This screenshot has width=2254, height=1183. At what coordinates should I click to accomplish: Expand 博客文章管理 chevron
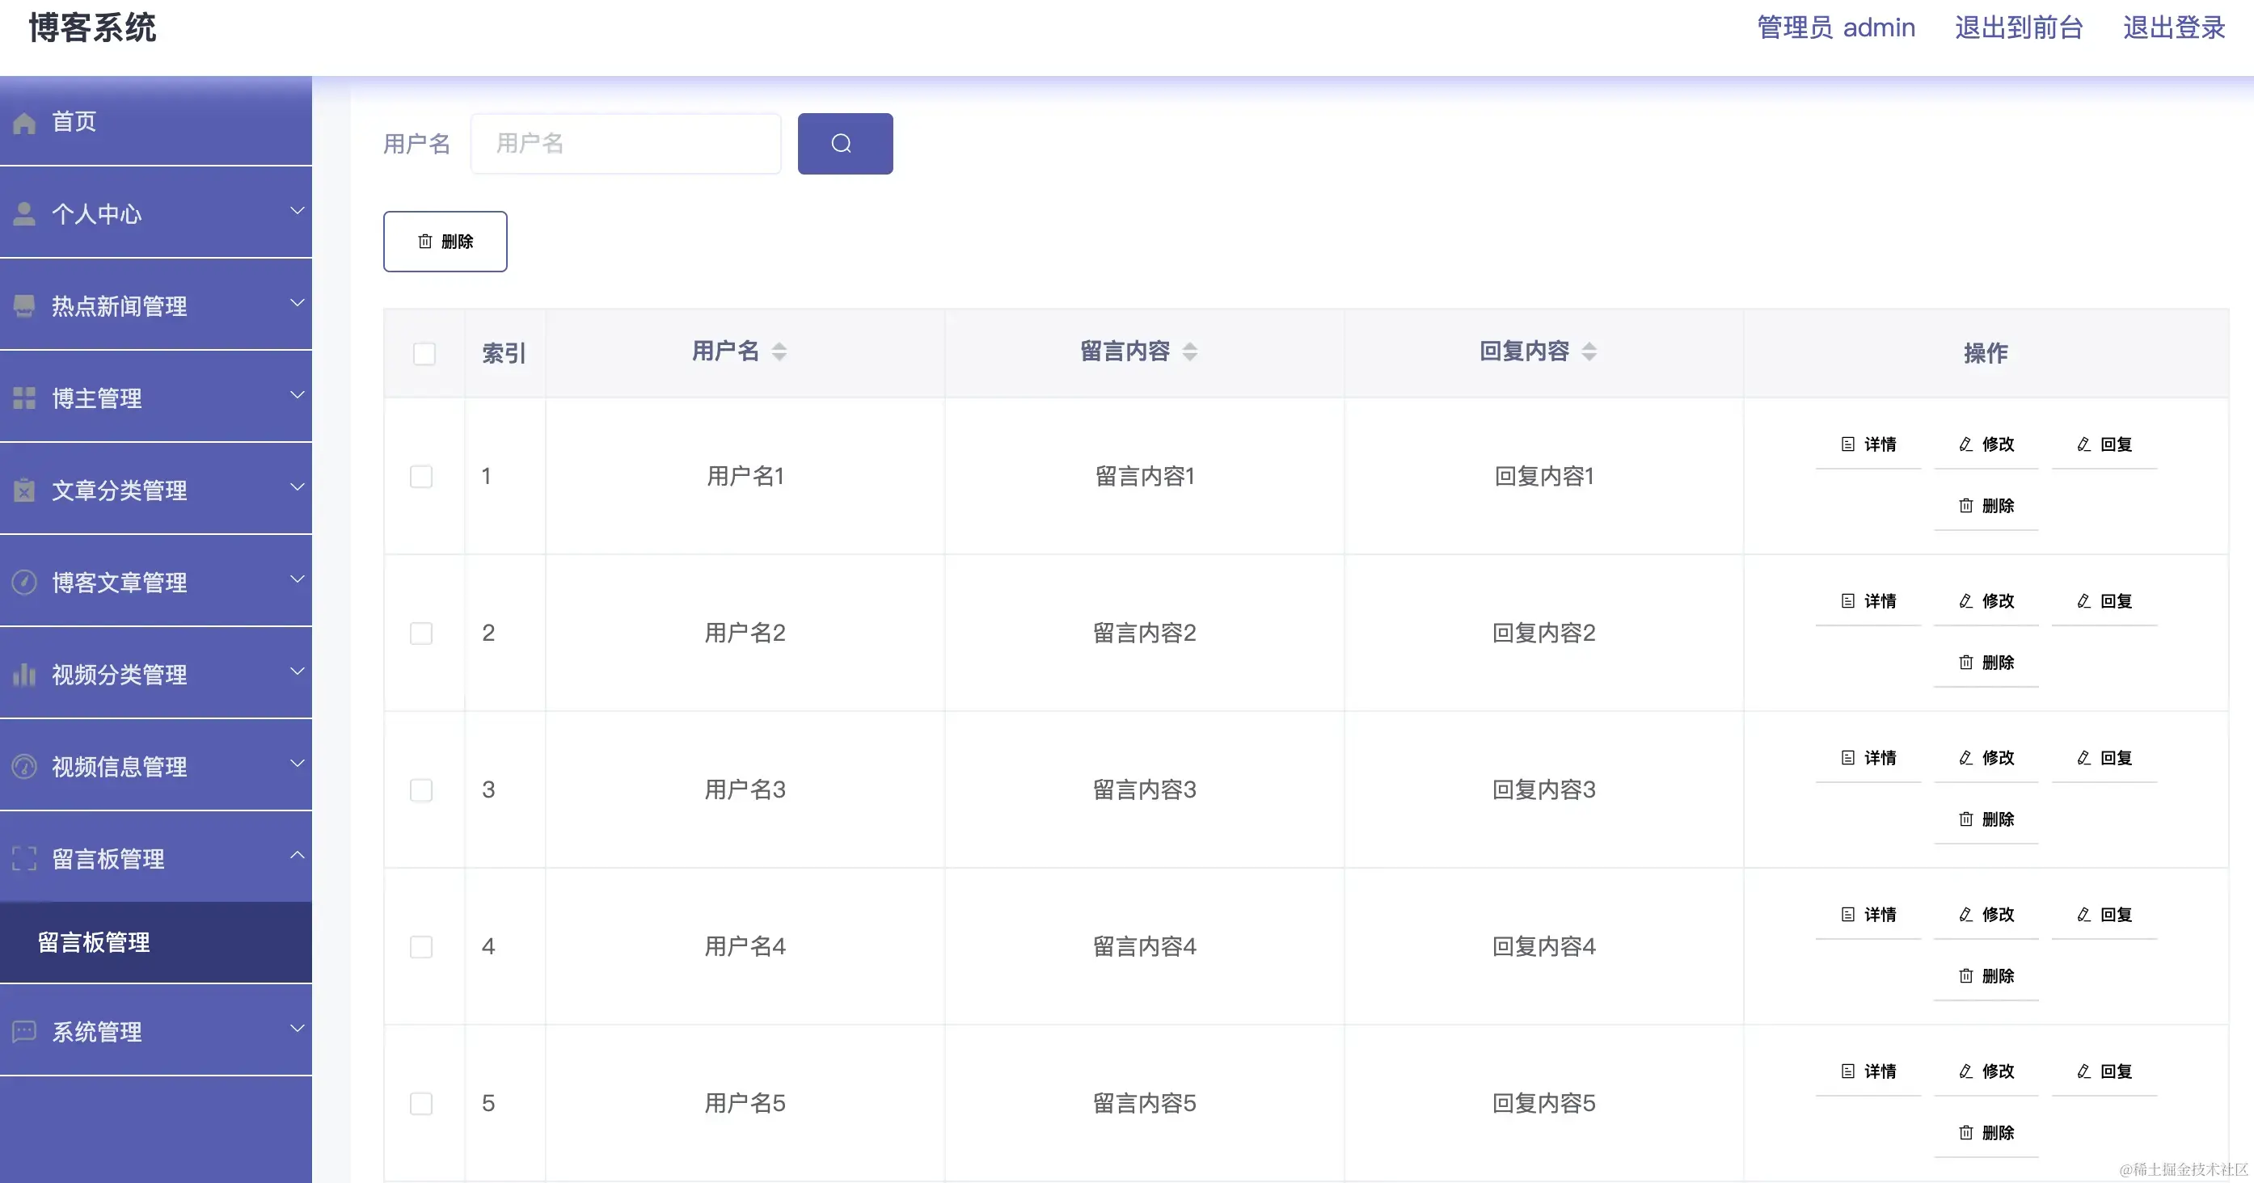298,579
